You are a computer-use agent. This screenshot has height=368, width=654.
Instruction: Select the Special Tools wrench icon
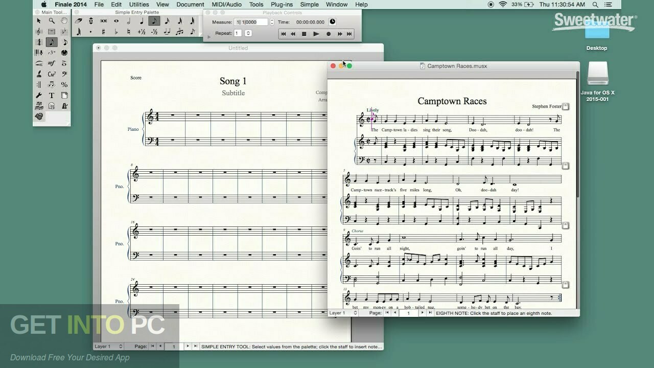[39, 95]
